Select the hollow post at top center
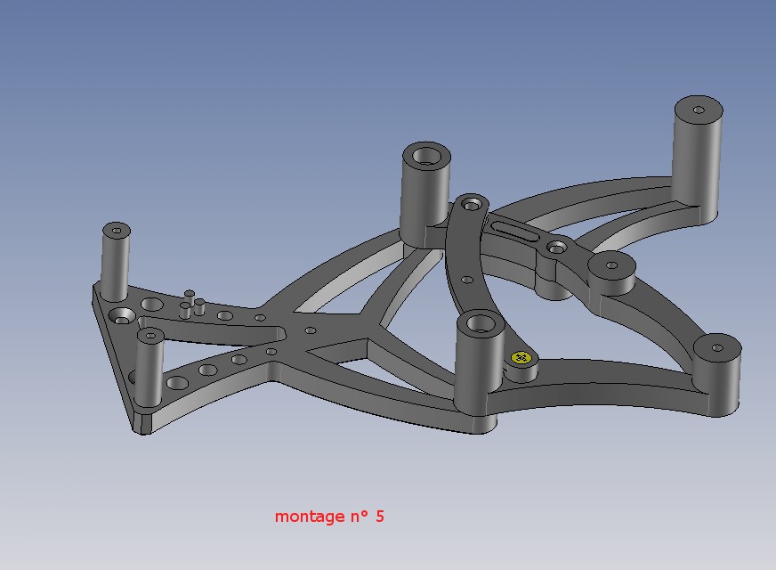This screenshot has width=776, height=570. point(426,193)
